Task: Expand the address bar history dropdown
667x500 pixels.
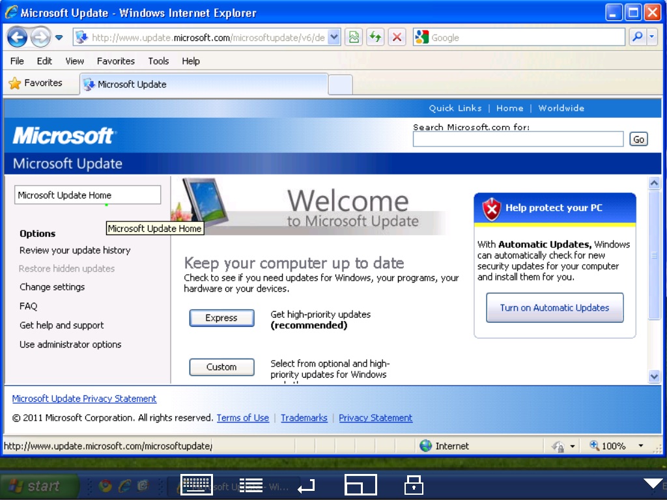Action: [334, 37]
